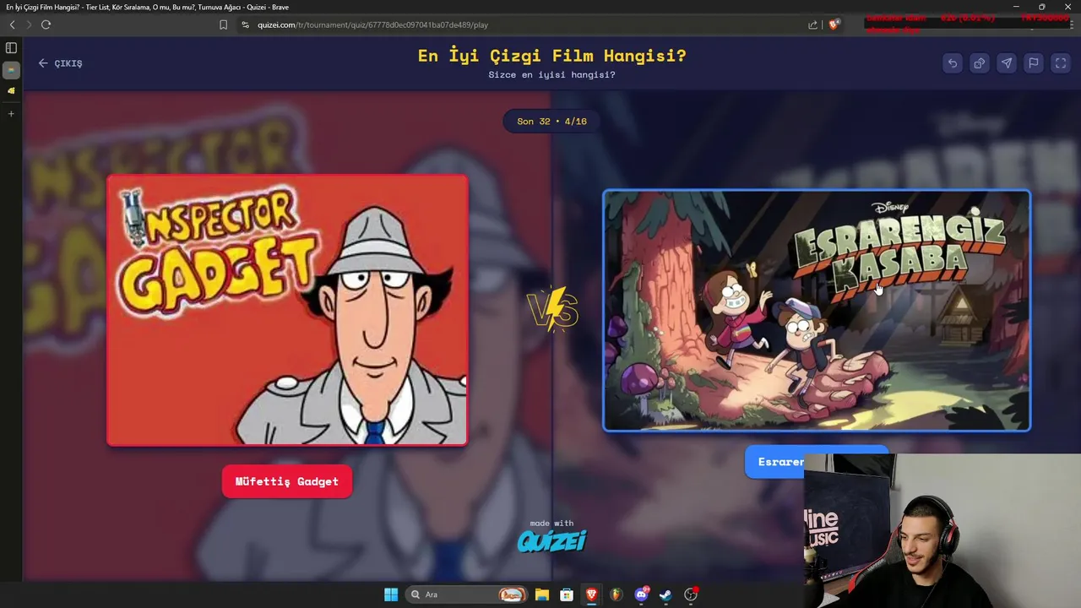
Task: Click the quiz title En İyi Çizgi Film Hangisi?
Action: click(551, 56)
